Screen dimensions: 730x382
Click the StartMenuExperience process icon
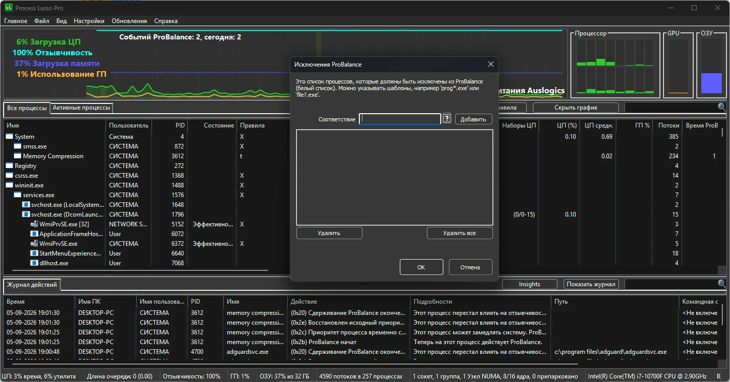[34, 253]
